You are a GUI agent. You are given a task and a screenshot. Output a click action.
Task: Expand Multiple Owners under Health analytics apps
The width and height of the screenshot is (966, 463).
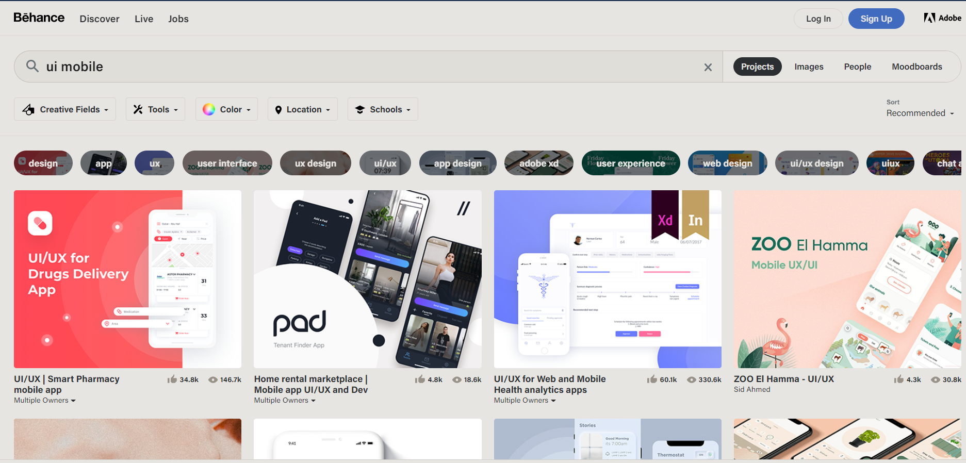tap(525, 401)
